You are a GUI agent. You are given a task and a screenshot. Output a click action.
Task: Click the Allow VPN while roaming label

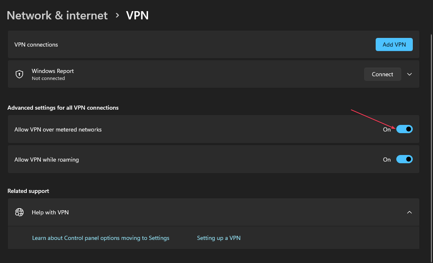(x=46, y=159)
